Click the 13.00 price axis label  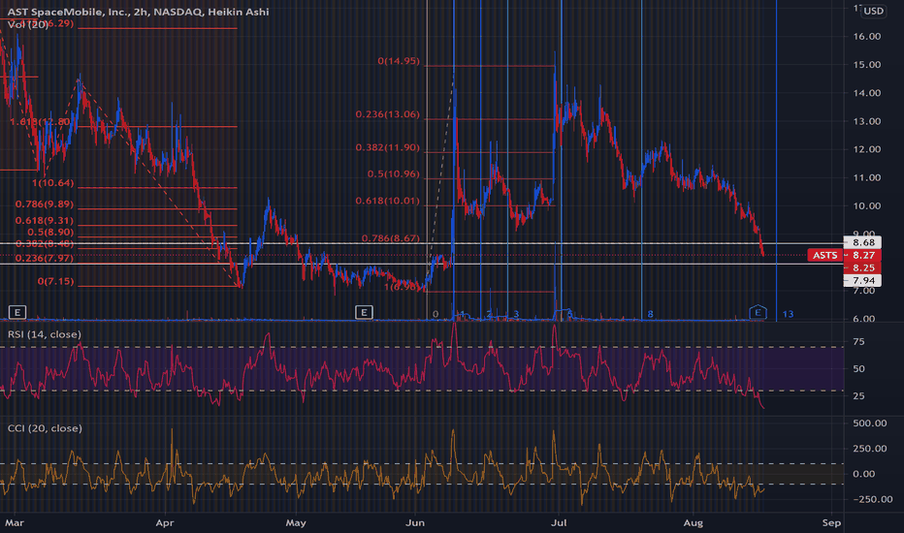pos(866,121)
